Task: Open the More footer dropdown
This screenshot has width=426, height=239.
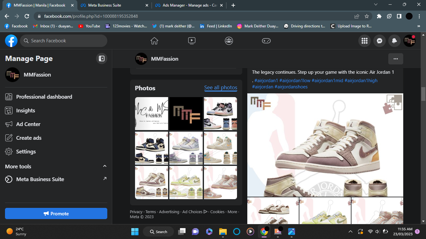Action: 232,212
